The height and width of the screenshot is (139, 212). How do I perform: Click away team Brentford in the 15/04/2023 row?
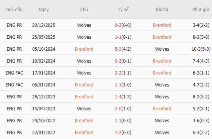(162, 108)
